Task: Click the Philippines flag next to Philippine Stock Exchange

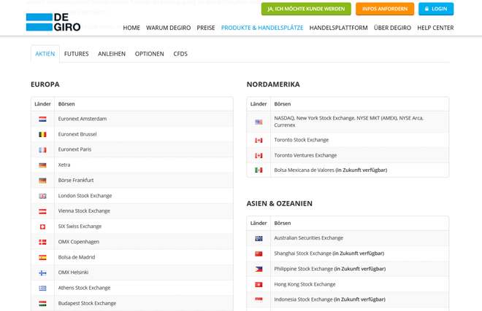Action: point(259,269)
